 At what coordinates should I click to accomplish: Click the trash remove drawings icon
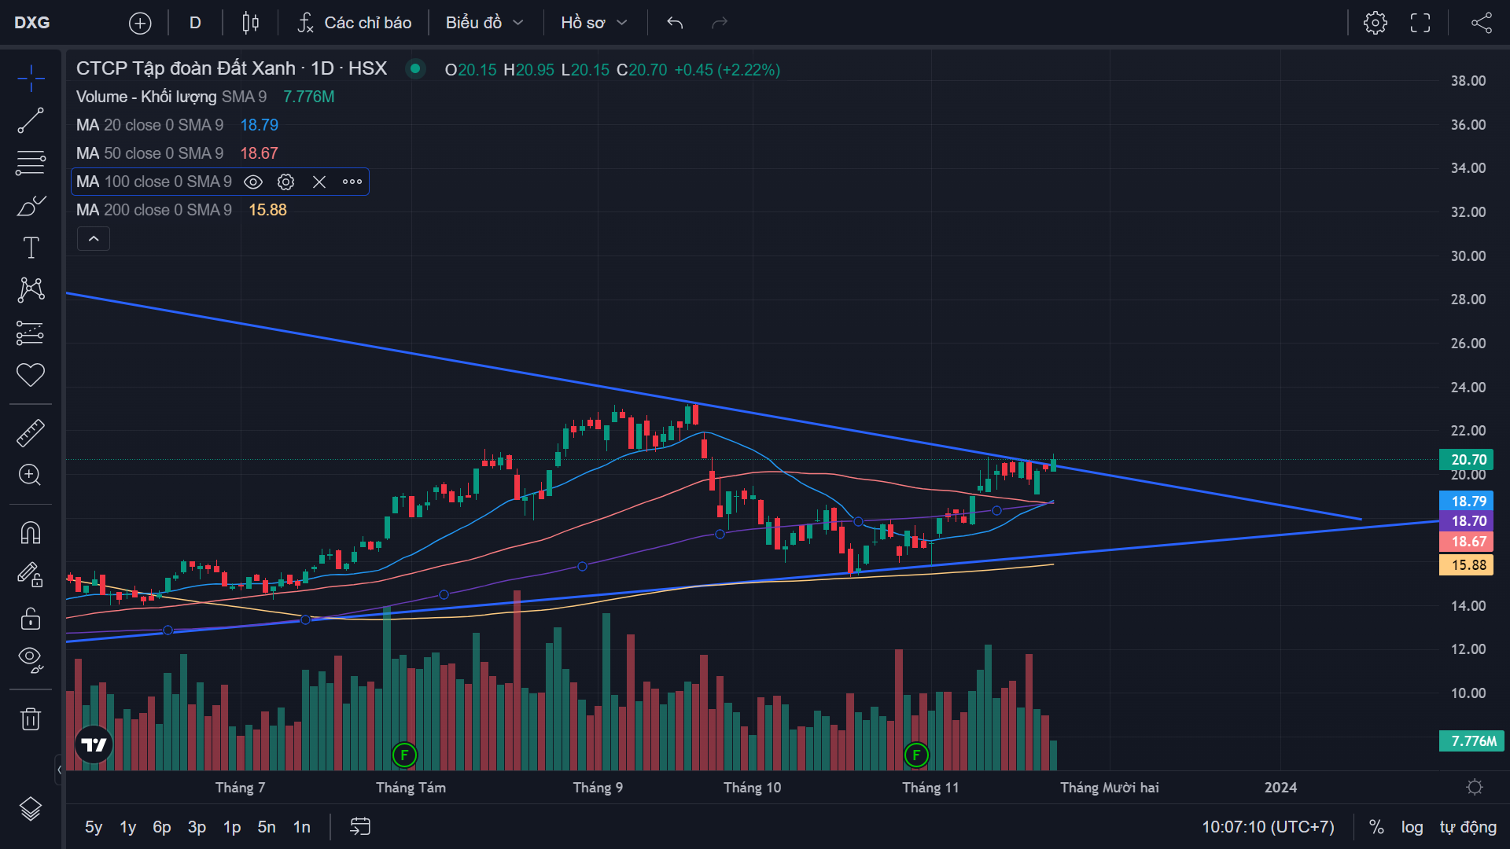pyautogui.click(x=31, y=719)
